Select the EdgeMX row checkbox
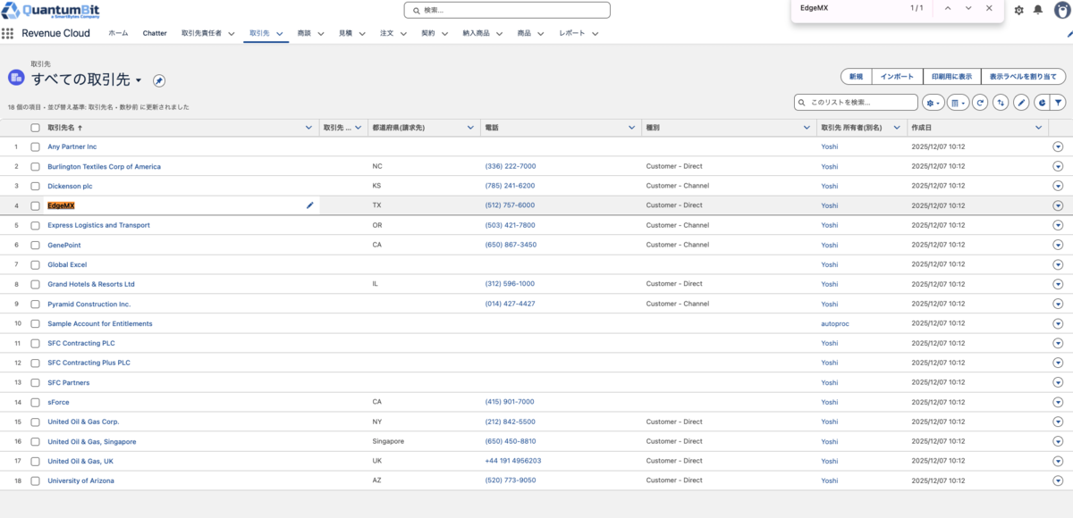The width and height of the screenshot is (1073, 518). [x=36, y=205]
